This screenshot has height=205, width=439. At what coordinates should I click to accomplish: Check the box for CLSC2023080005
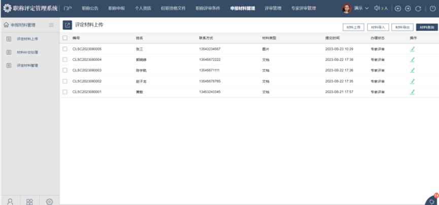[65, 49]
